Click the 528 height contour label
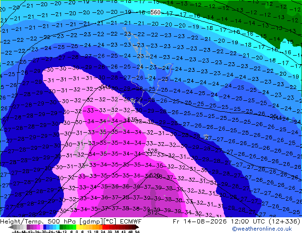 [152, 151]
